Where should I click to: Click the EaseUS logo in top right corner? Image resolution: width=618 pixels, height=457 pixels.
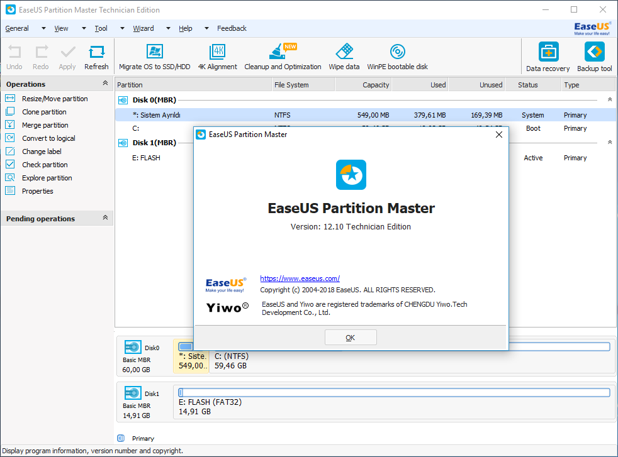click(x=592, y=28)
